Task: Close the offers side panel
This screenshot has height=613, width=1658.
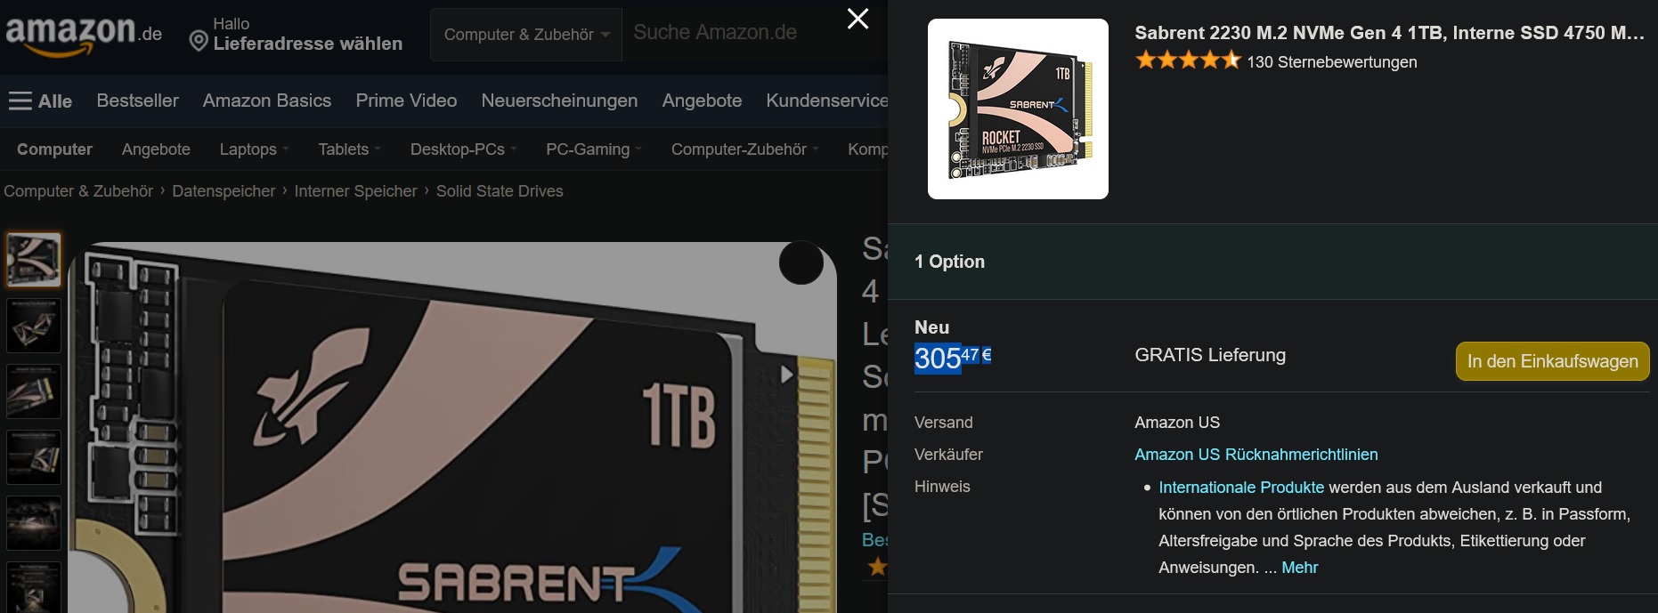Action: click(857, 19)
